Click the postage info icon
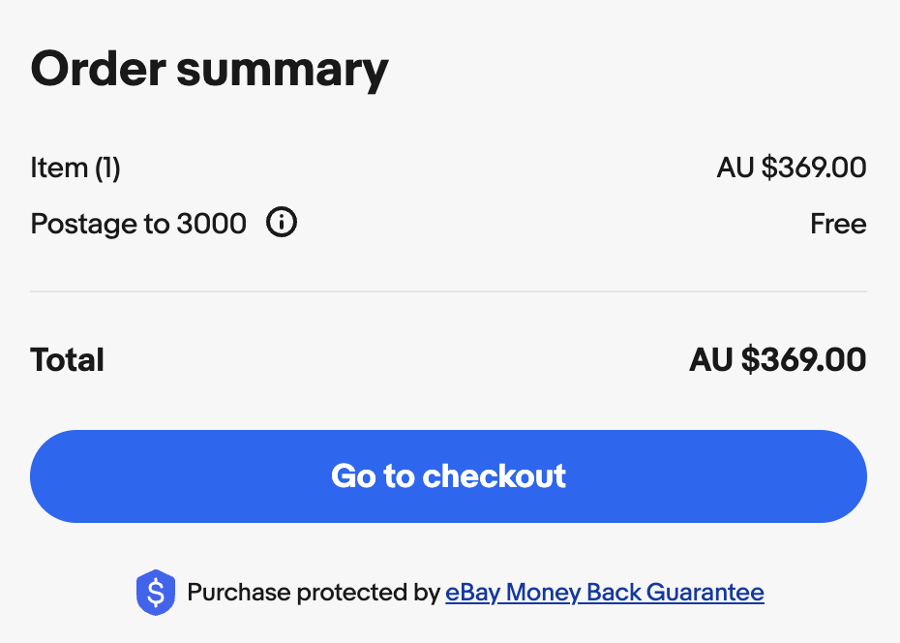The image size is (900, 643). click(282, 224)
